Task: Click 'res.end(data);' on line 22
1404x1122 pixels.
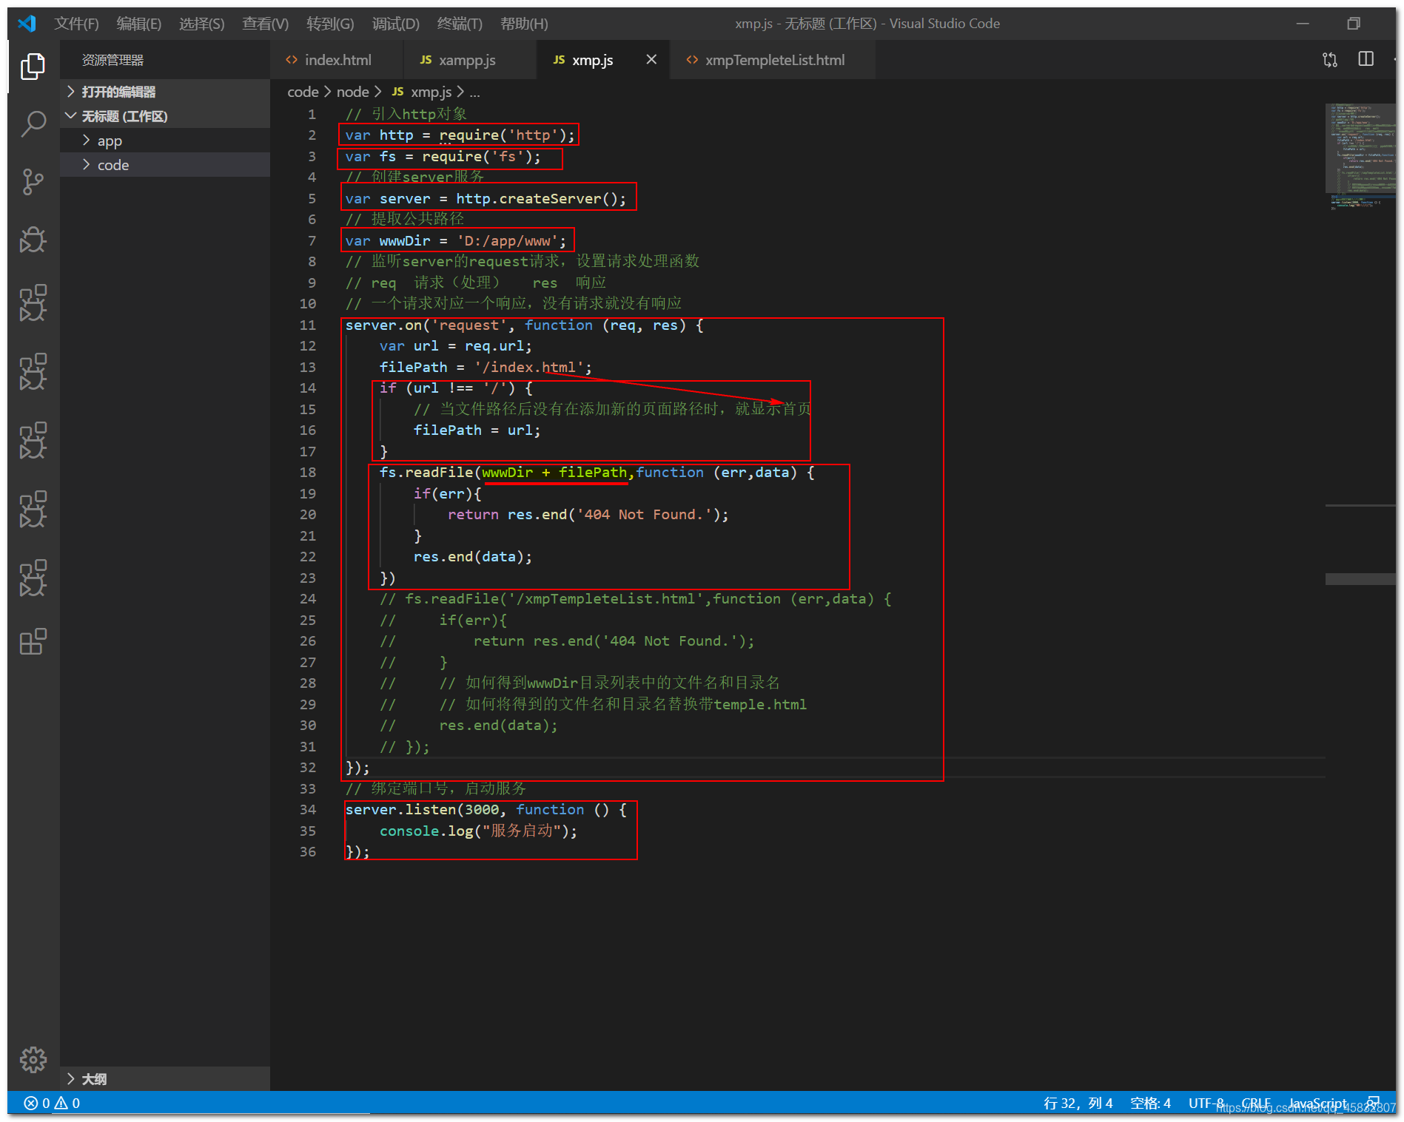Action: click(x=472, y=556)
